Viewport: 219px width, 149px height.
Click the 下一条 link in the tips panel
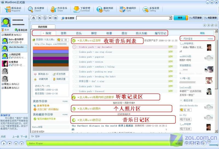pyautogui.click(x=24, y=137)
